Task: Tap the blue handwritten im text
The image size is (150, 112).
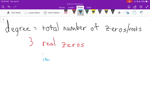Action: [46, 58]
